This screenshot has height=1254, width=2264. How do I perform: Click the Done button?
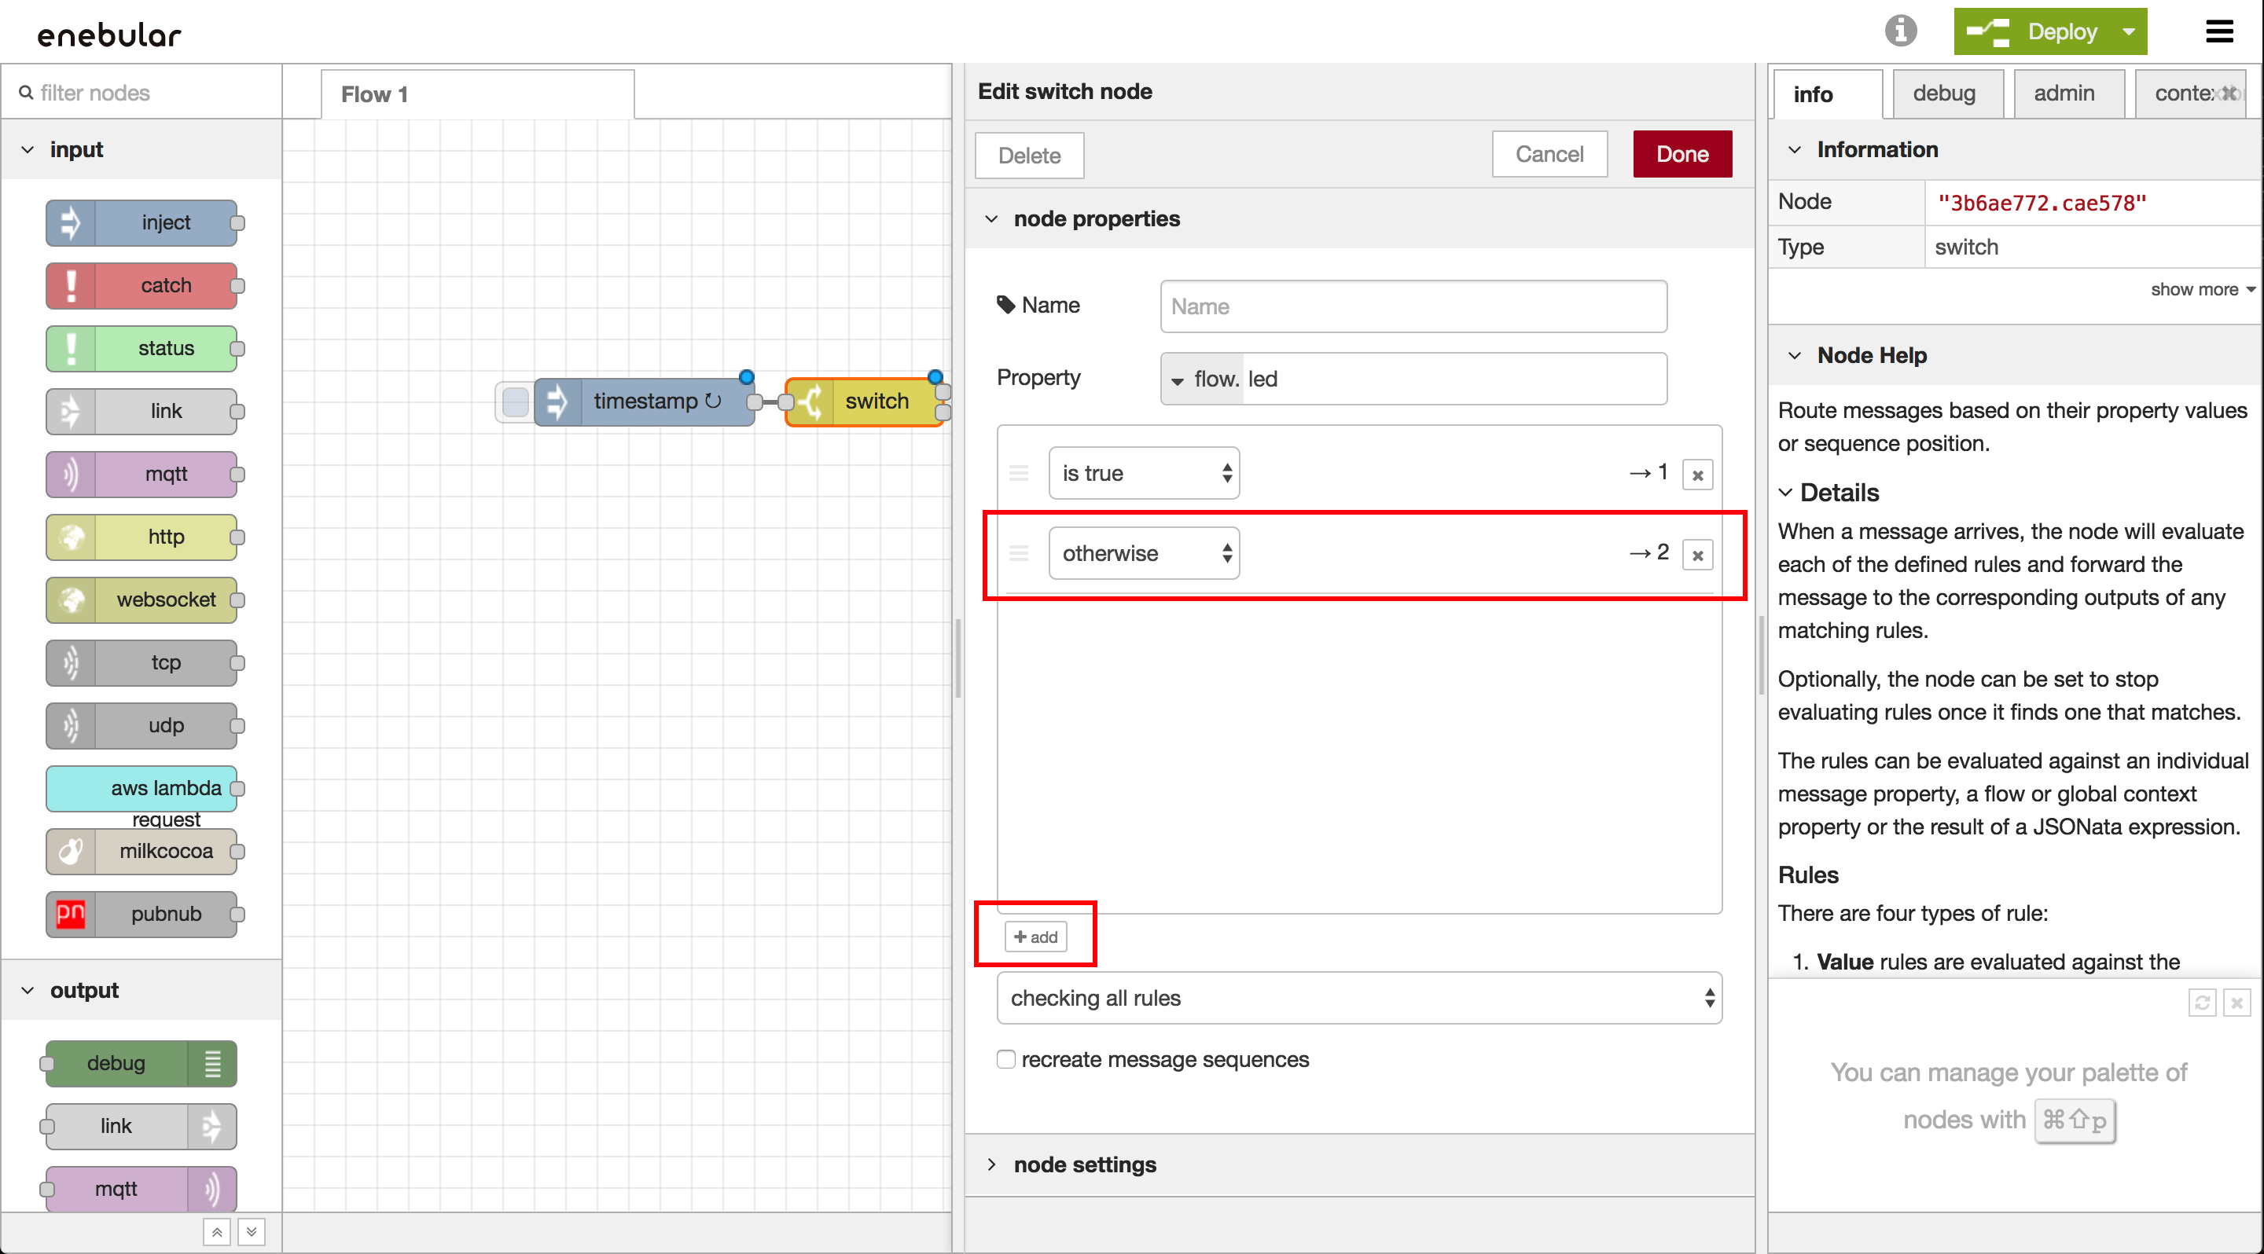click(x=1681, y=155)
